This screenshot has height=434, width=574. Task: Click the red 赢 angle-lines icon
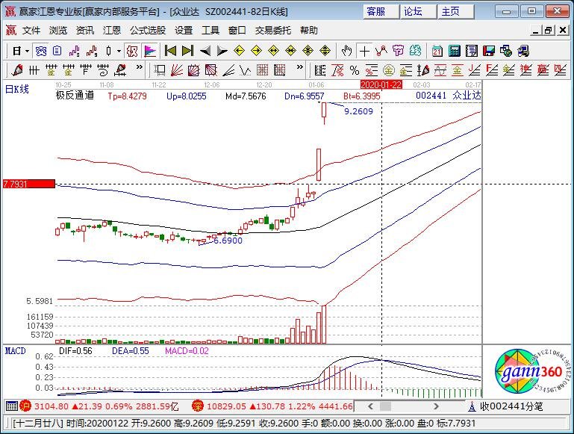click(543, 69)
